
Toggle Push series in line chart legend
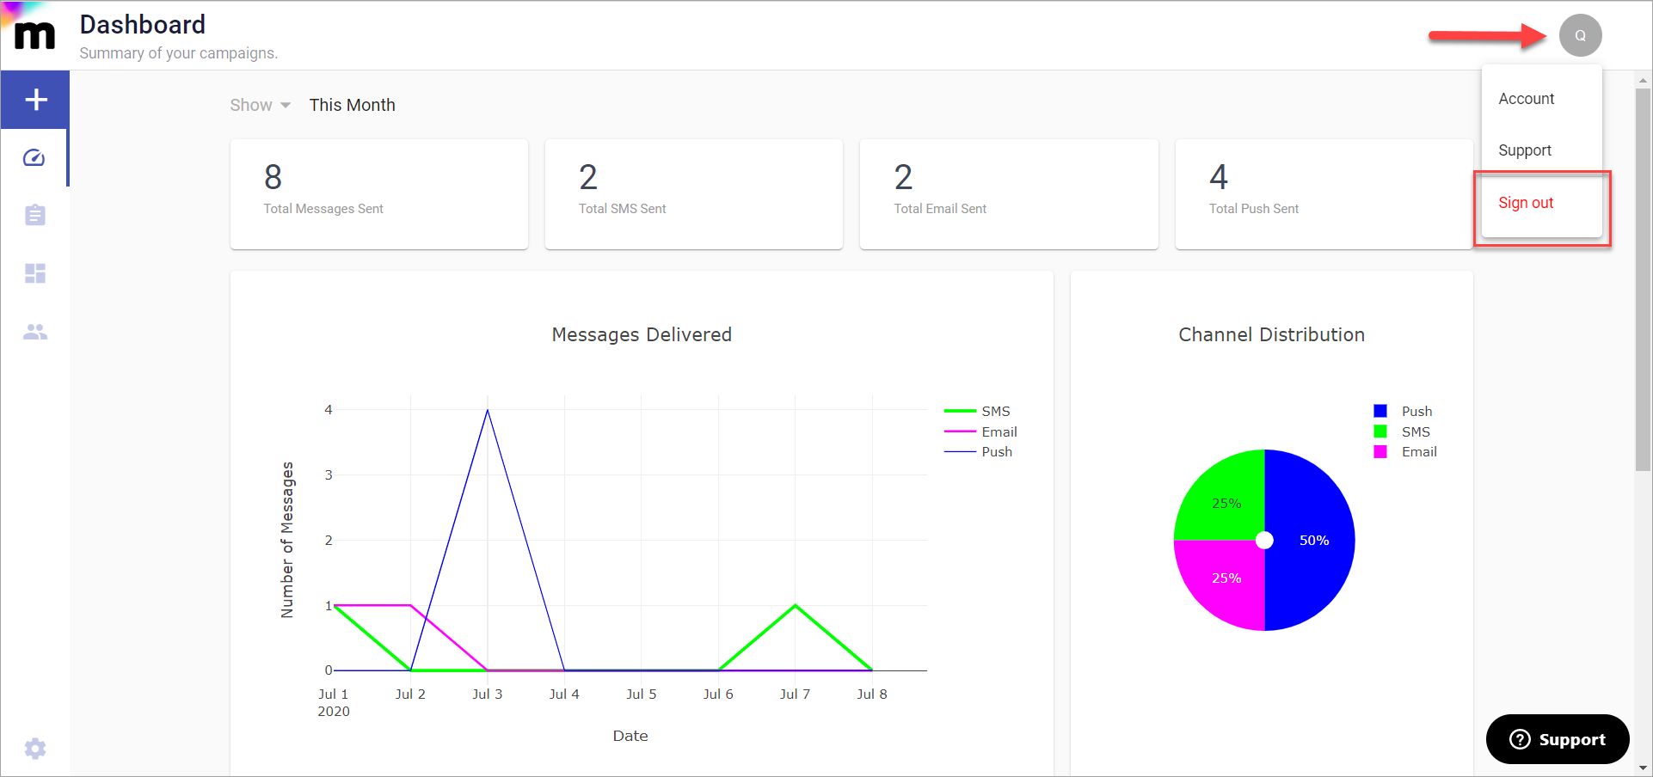pos(979,451)
